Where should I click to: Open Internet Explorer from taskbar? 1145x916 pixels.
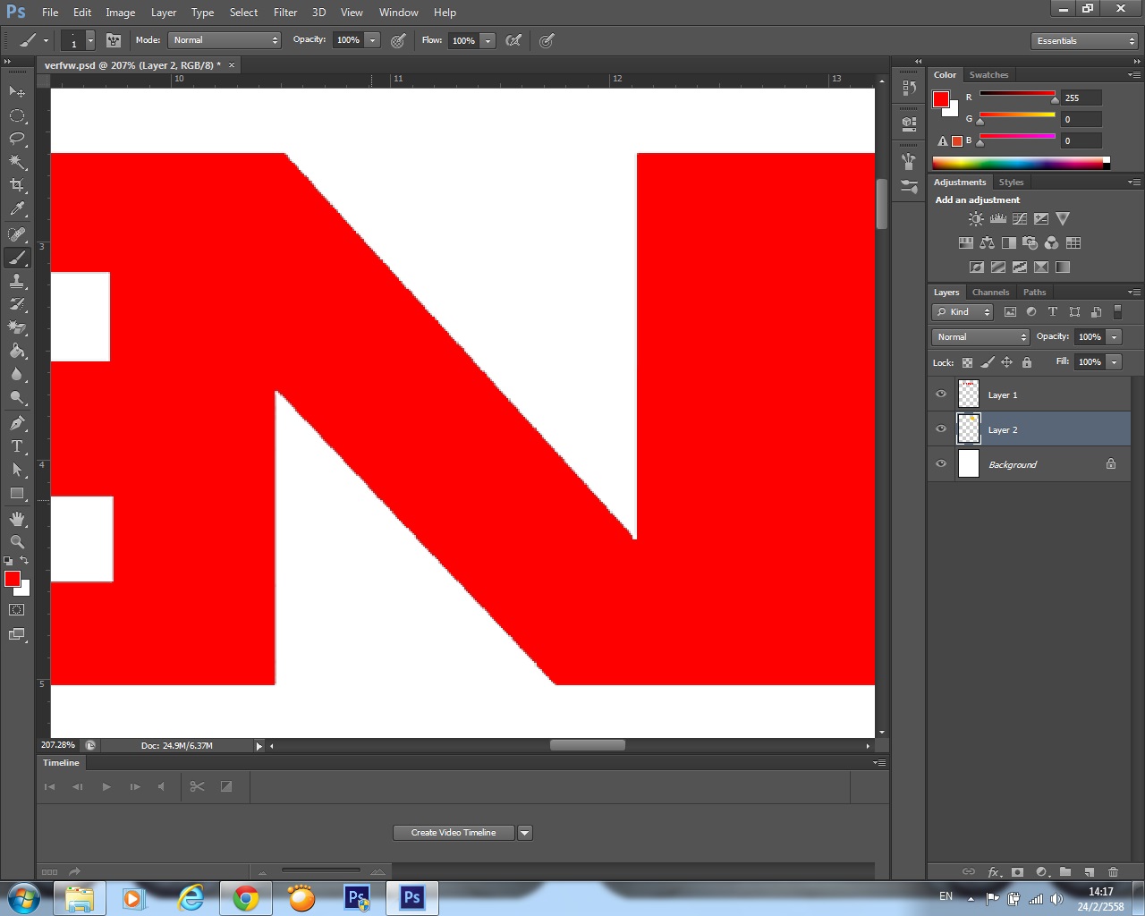(x=191, y=898)
